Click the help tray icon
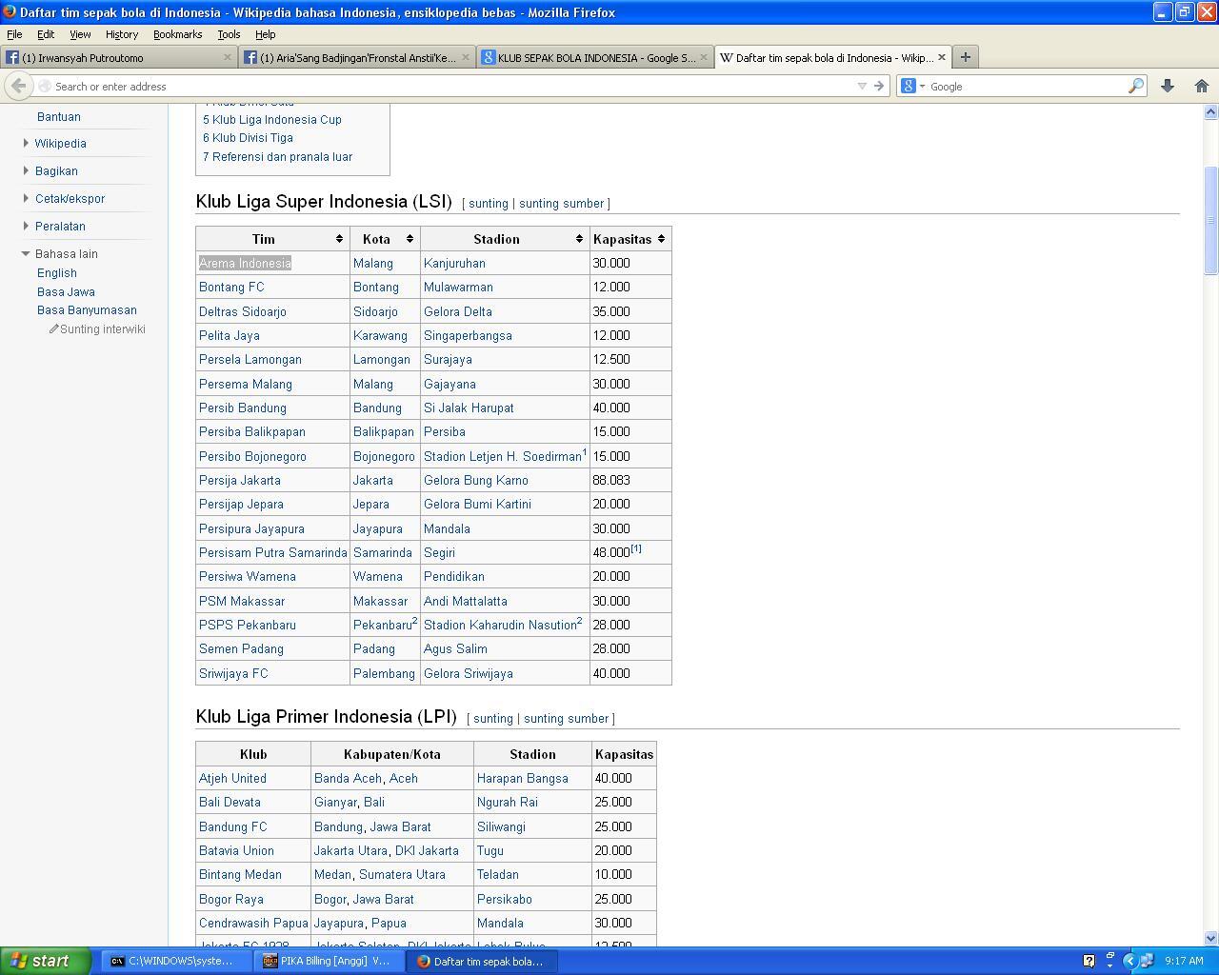1219x975 pixels. 1089,961
